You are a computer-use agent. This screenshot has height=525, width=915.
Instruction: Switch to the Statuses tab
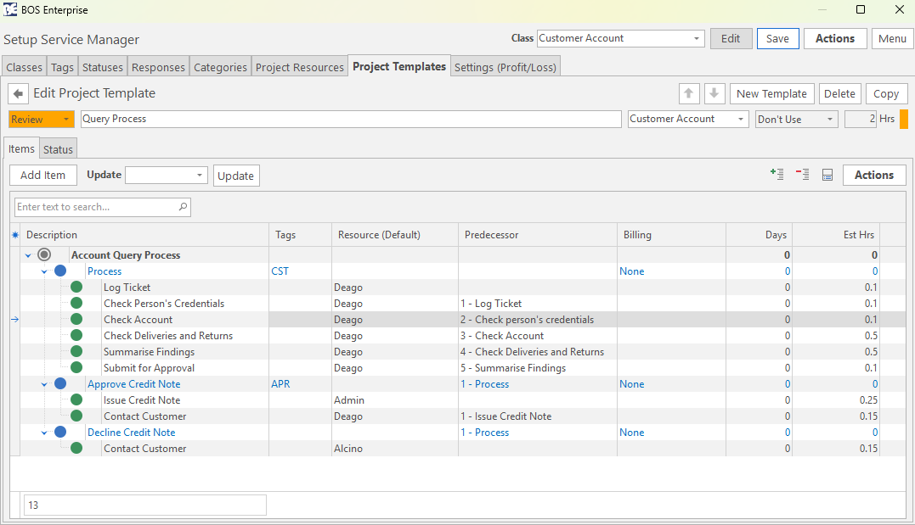tap(102, 67)
